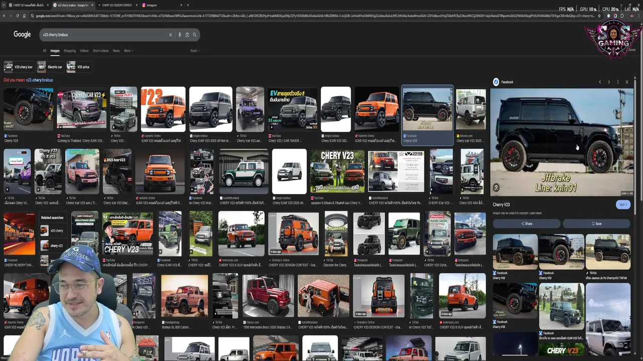The height and width of the screenshot is (361, 643).
Task: Open preview panel more options
Action: point(618,82)
